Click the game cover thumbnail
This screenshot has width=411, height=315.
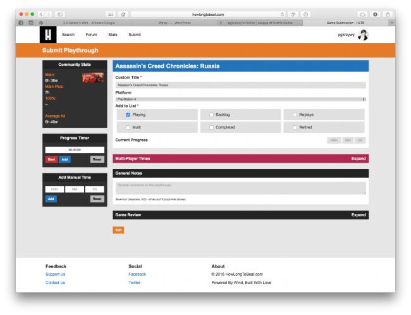pos(93,78)
